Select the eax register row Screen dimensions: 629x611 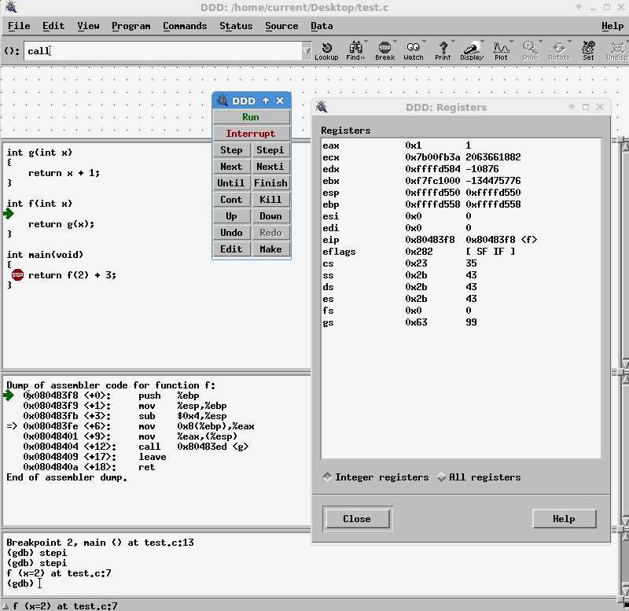[461, 145]
